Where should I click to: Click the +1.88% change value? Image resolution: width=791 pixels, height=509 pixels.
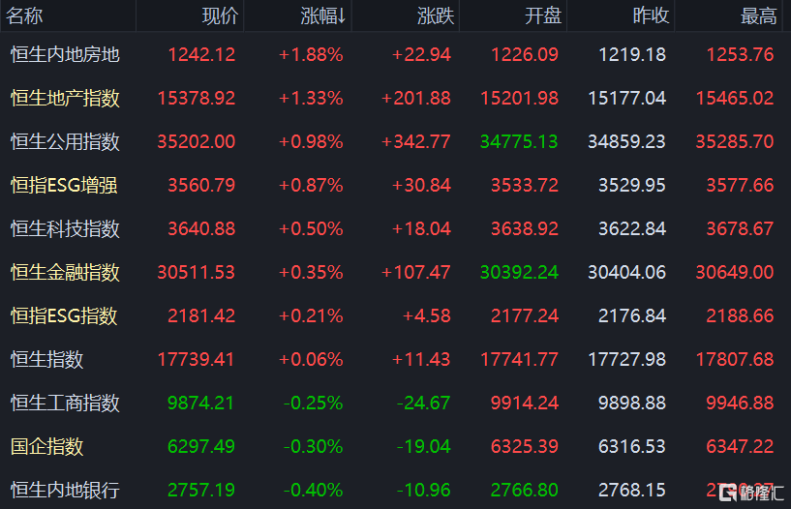311,54
